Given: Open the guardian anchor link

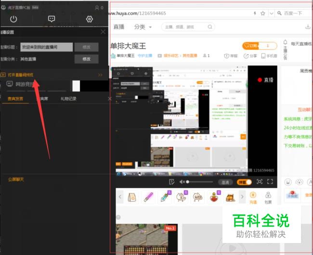Looking at the screenshot, I should click(x=145, y=56).
